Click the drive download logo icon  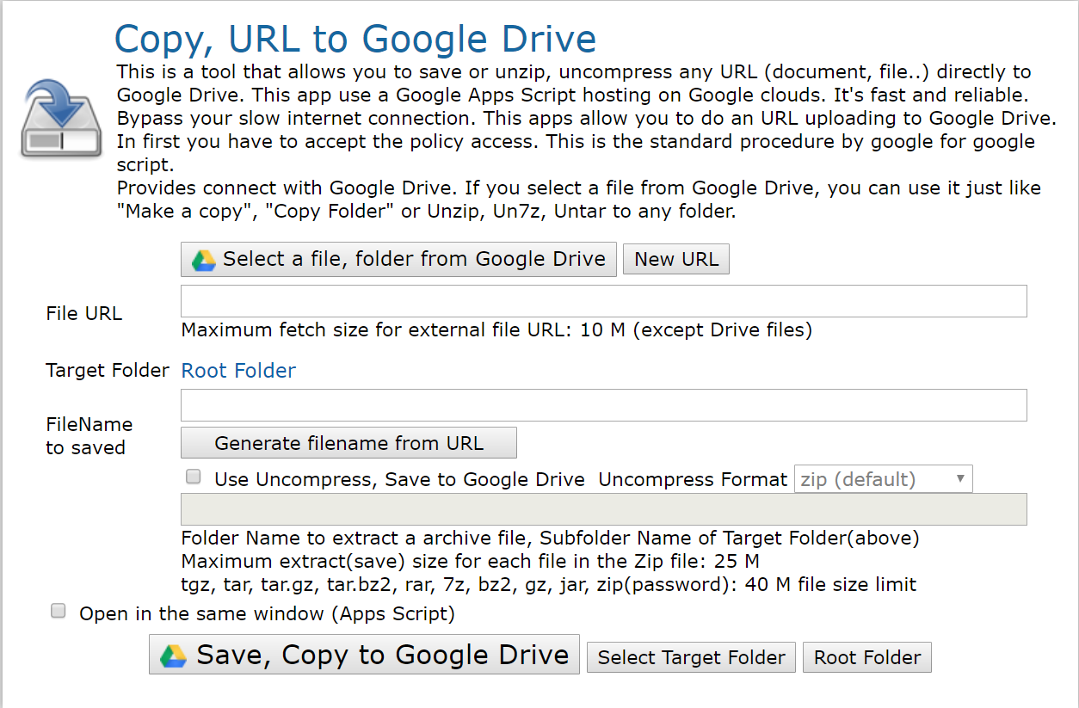(55, 118)
